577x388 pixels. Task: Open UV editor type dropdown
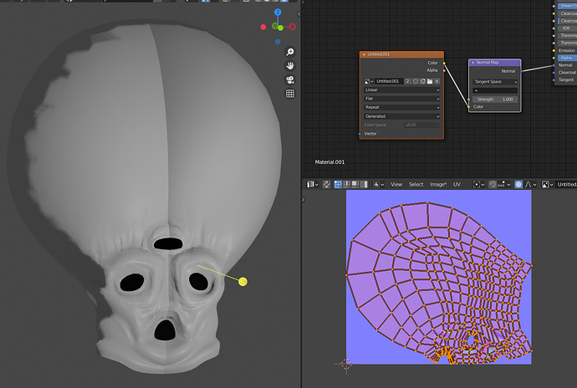313,185
